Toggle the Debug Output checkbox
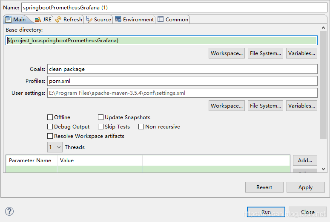 50,127
